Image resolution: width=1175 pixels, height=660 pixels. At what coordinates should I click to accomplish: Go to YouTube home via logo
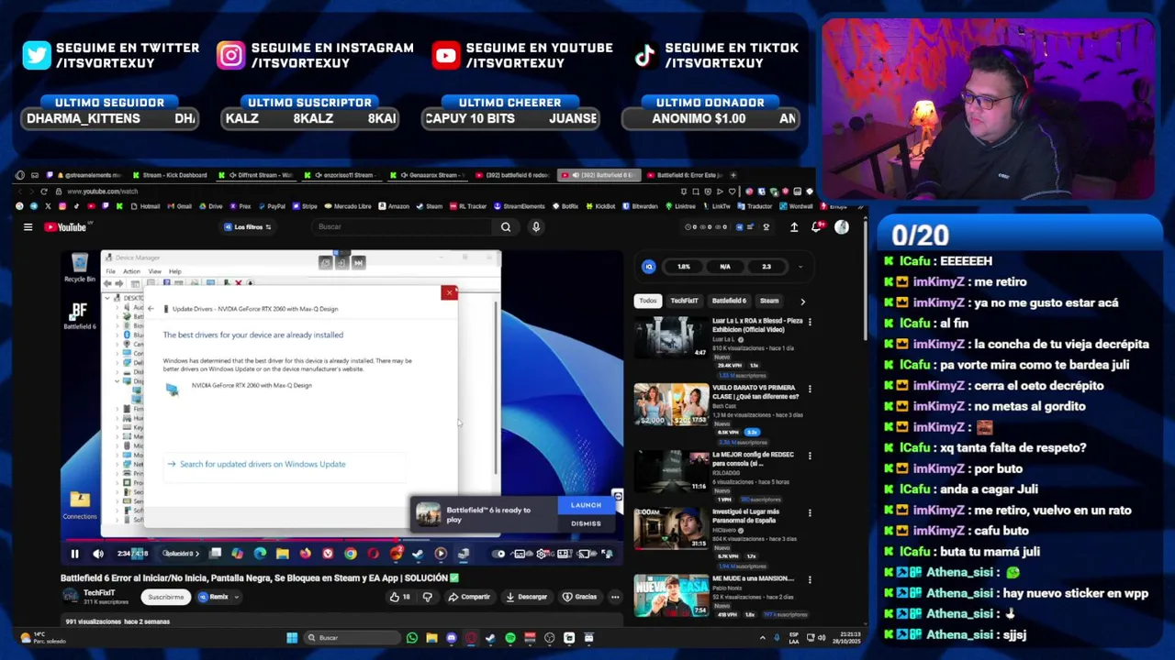tap(66, 227)
